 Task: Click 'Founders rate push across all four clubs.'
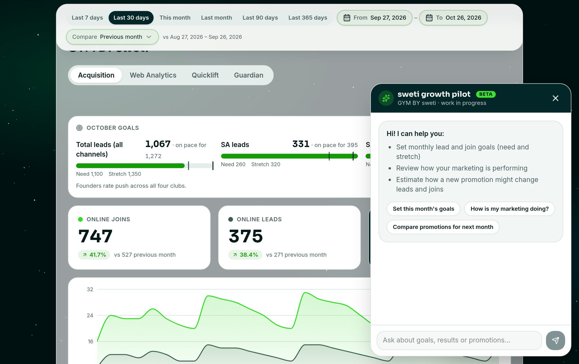[x=131, y=186]
